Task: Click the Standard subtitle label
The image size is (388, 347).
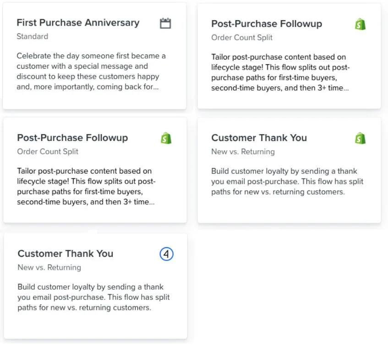Action: [x=32, y=36]
